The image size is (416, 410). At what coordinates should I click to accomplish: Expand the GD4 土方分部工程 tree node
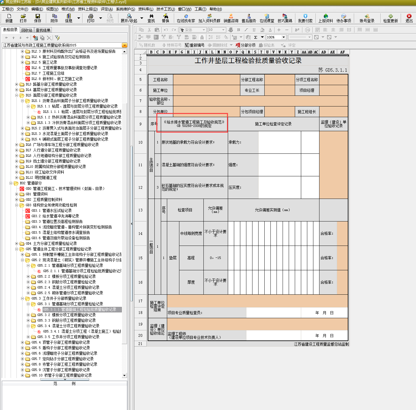point(17,243)
